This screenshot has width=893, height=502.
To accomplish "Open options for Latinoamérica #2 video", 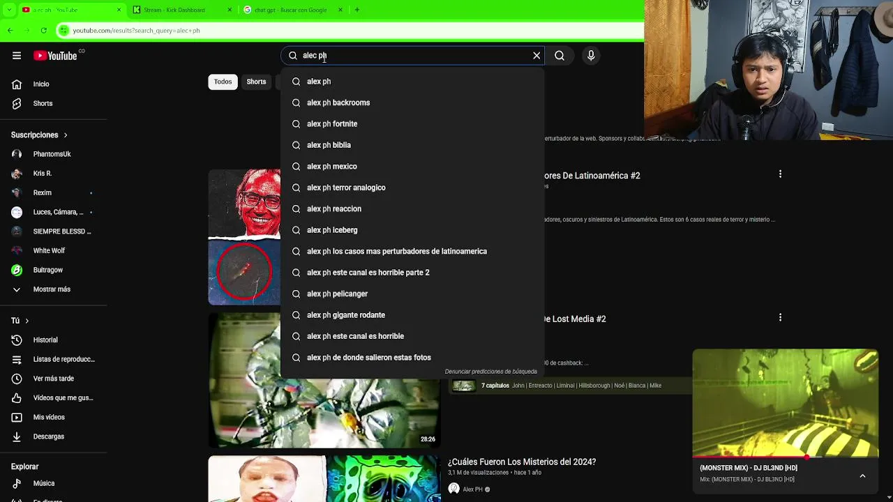I will coord(780,174).
